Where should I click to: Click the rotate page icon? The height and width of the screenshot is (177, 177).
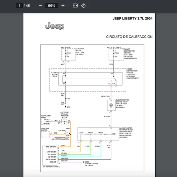click(x=83, y=6)
